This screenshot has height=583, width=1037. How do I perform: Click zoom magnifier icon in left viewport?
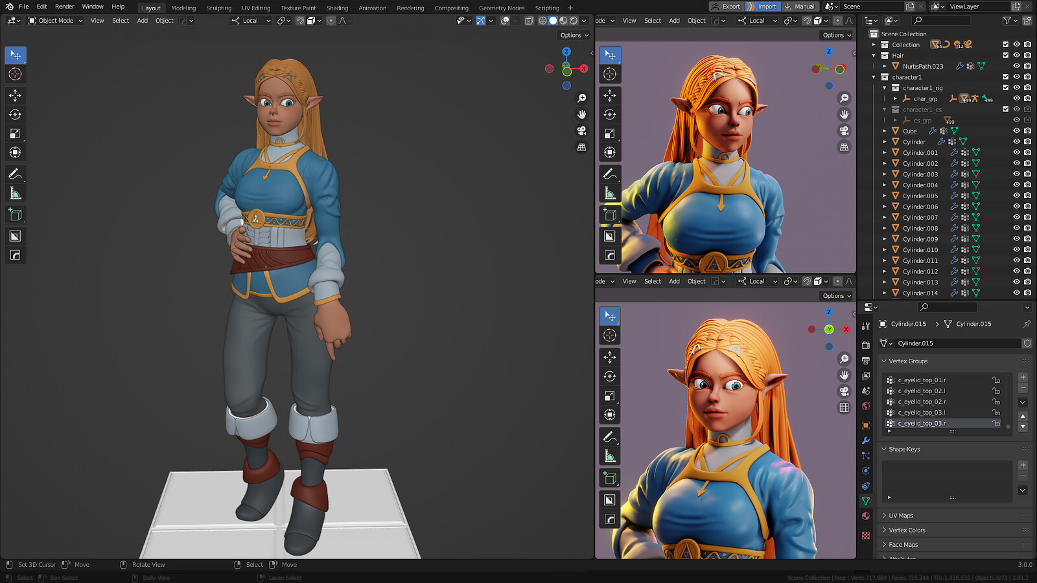(x=582, y=98)
